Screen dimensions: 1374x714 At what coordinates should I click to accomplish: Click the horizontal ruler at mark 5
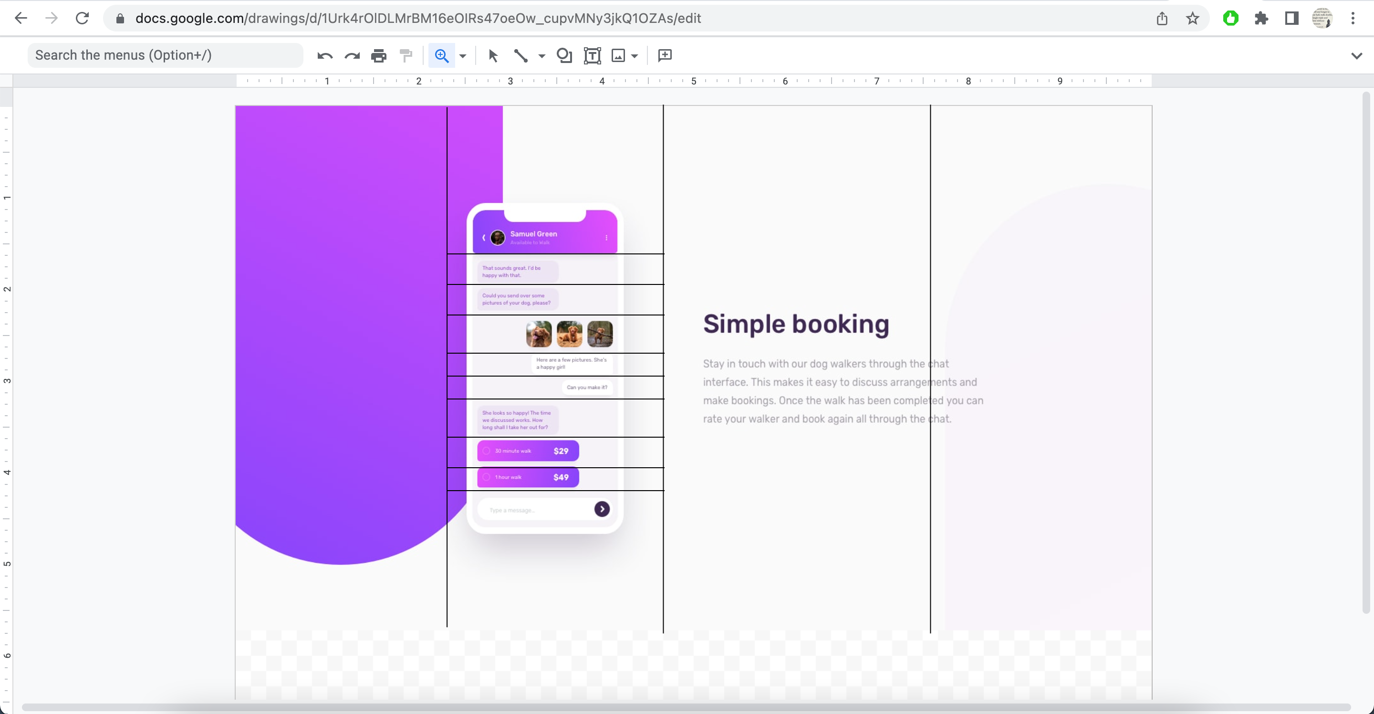[x=693, y=81]
